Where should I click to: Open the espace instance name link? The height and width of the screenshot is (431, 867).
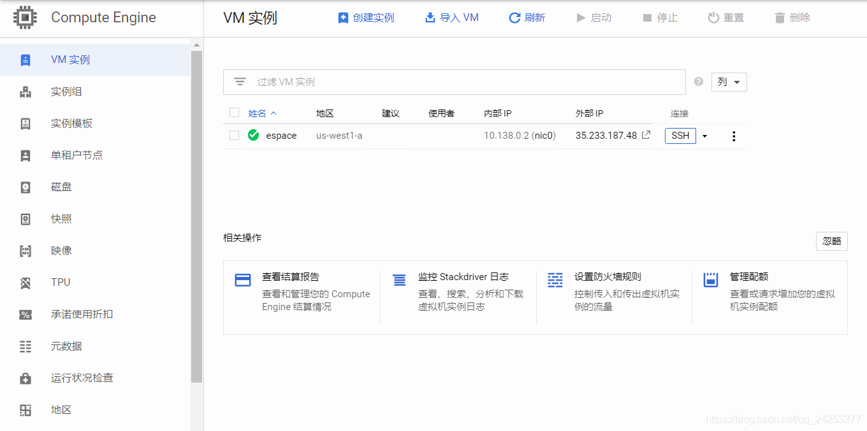pos(281,136)
